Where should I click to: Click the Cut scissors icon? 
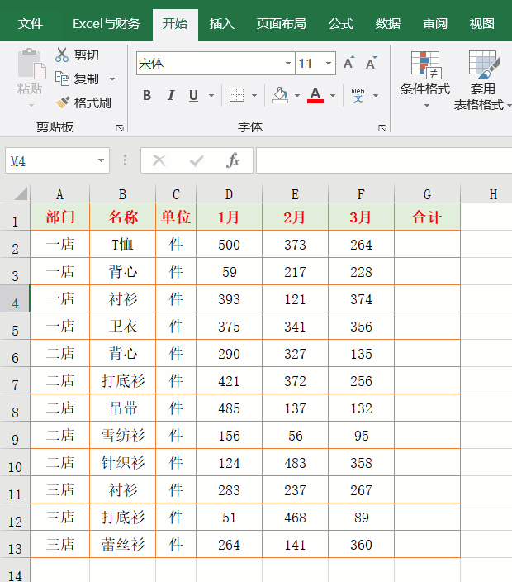pyautogui.click(x=62, y=55)
